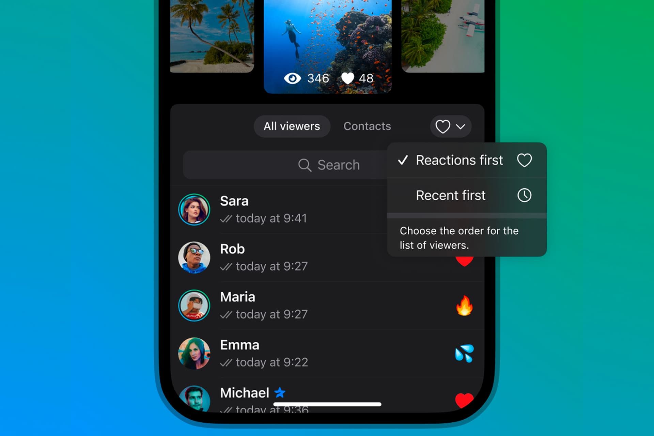The width and height of the screenshot is (654, 436).
Task: Switch to the Contacts tab
Action: pyautogui.click(x=368, y=126)
